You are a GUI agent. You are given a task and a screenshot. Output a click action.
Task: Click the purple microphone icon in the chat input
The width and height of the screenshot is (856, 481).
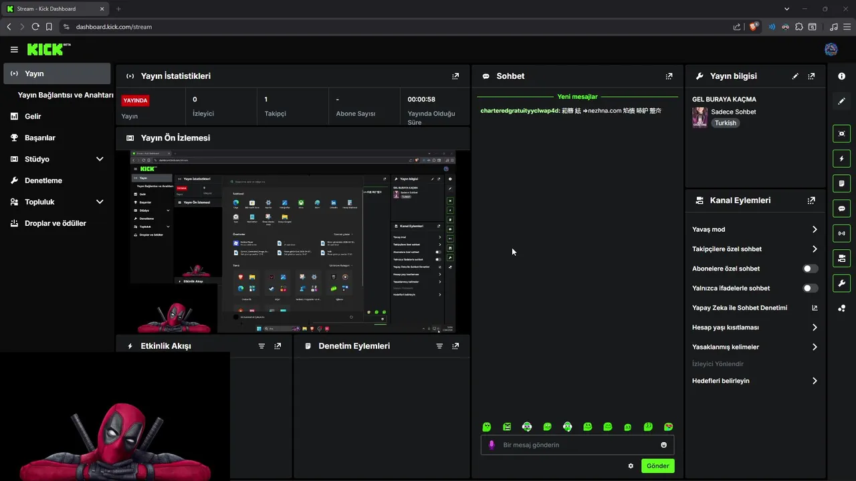(492, 445)
